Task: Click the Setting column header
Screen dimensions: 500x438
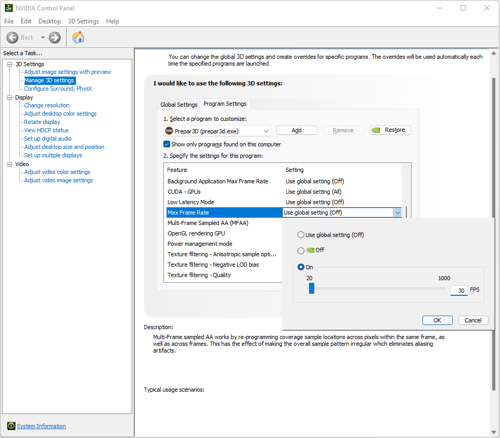Action: coord(342,170)
